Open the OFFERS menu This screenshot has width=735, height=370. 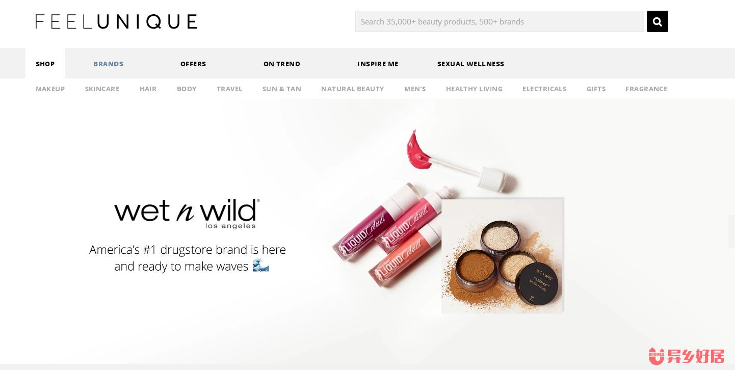tap(193, 64)
